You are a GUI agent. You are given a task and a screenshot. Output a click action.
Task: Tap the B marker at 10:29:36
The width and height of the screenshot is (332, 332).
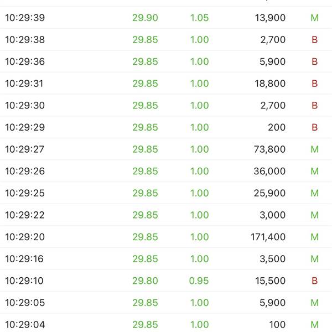[314, 61]
